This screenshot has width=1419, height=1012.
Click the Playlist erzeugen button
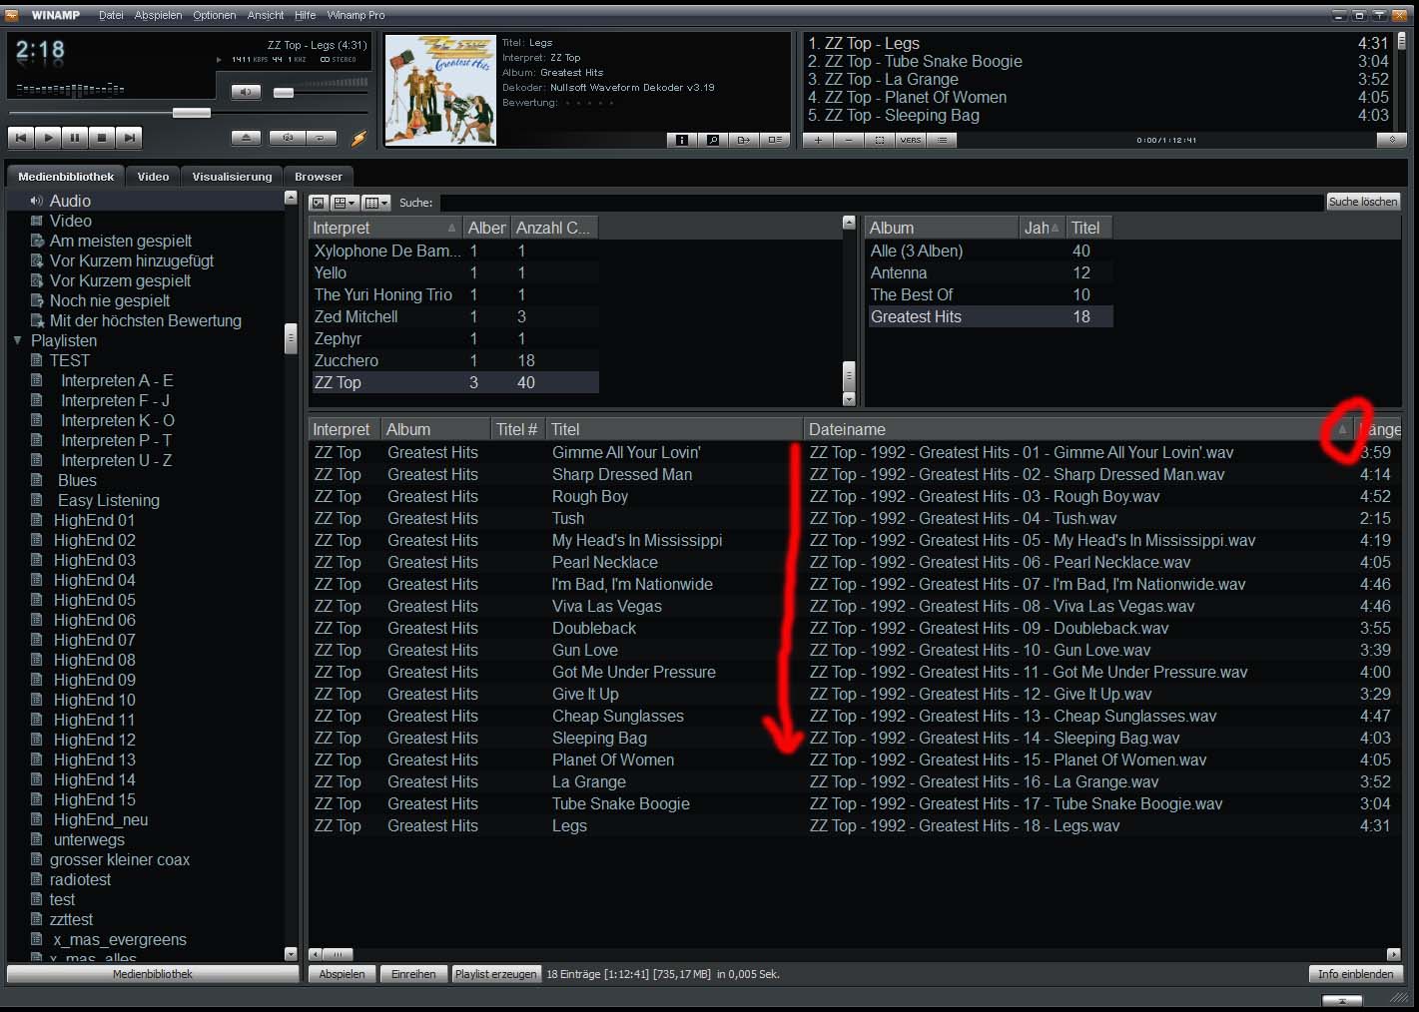[495, 974]
